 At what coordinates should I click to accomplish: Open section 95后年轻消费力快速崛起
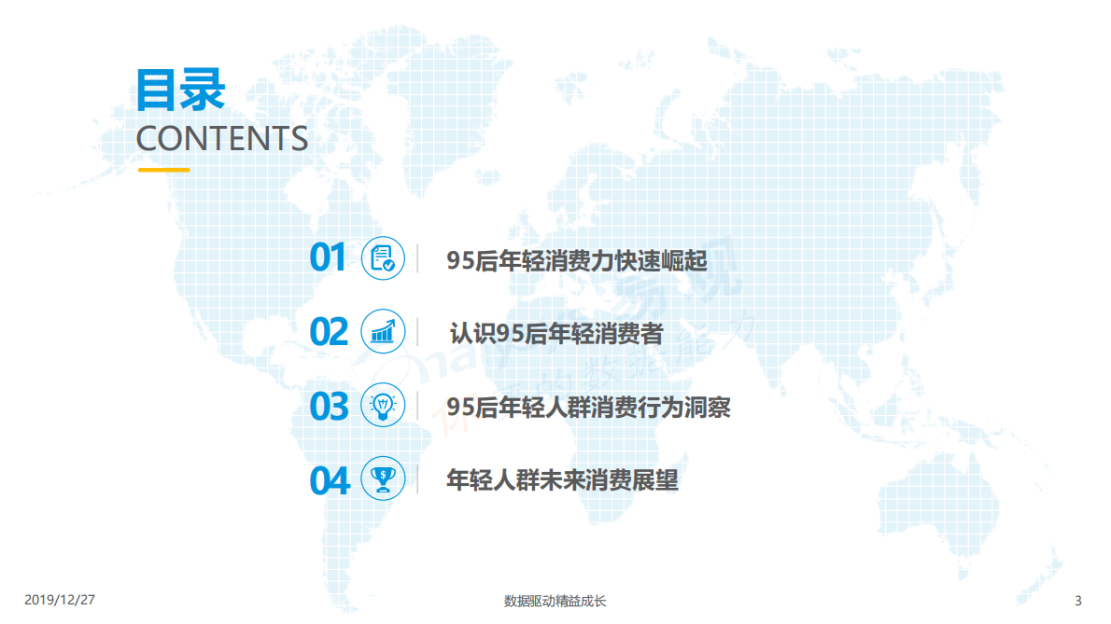click(576, 260)
